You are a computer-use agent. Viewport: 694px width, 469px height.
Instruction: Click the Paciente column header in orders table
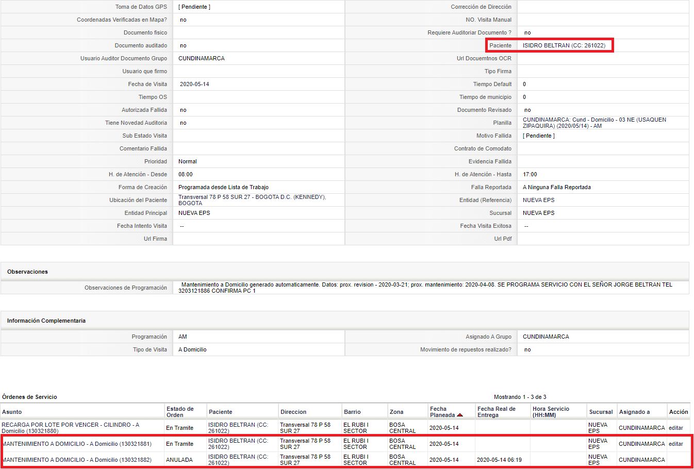[x=221, y=412]
